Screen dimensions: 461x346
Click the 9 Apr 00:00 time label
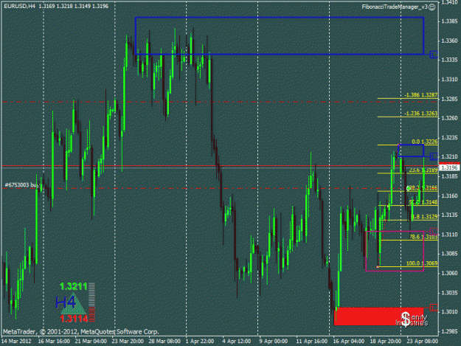(x=274, y=341)
